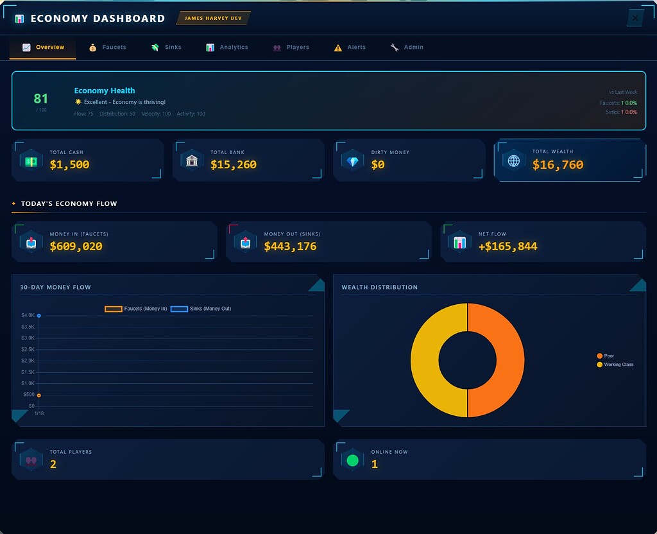The height and width of the screenshot is (534, 657).
Task: Close the Economy Dashboard window
Action: (x=635, y=18)
